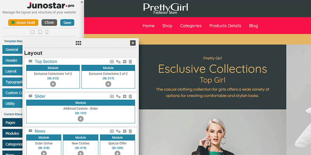Click the Layout popup grid handle icon
The height and width of the screenshot is (155, 311).
[x=79, y=43]
